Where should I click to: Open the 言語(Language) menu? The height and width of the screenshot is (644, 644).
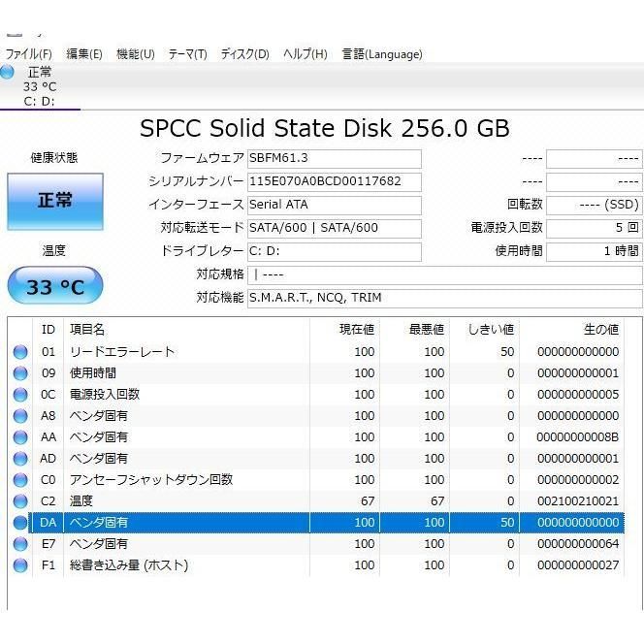click(382, 54)
